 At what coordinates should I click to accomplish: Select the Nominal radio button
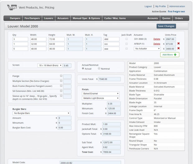coord(99,68)
